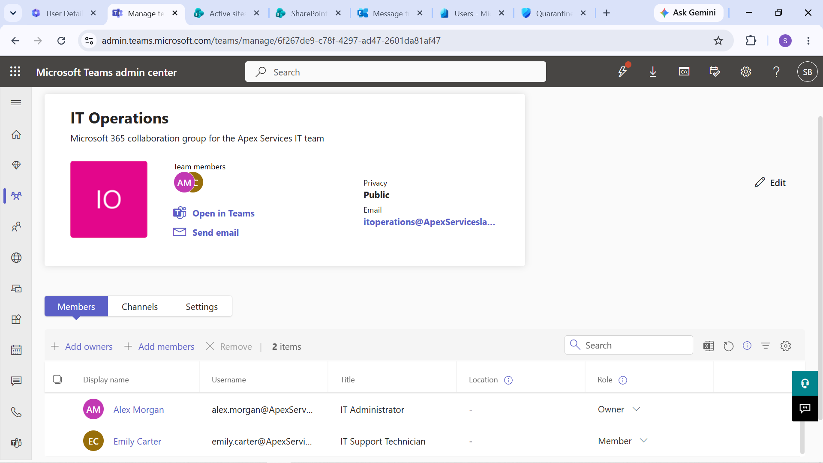Click the Teams logo icon at sidebar bottom
Image resolution: width=823 pixels, height=463 pixels.
click(16, 443)
